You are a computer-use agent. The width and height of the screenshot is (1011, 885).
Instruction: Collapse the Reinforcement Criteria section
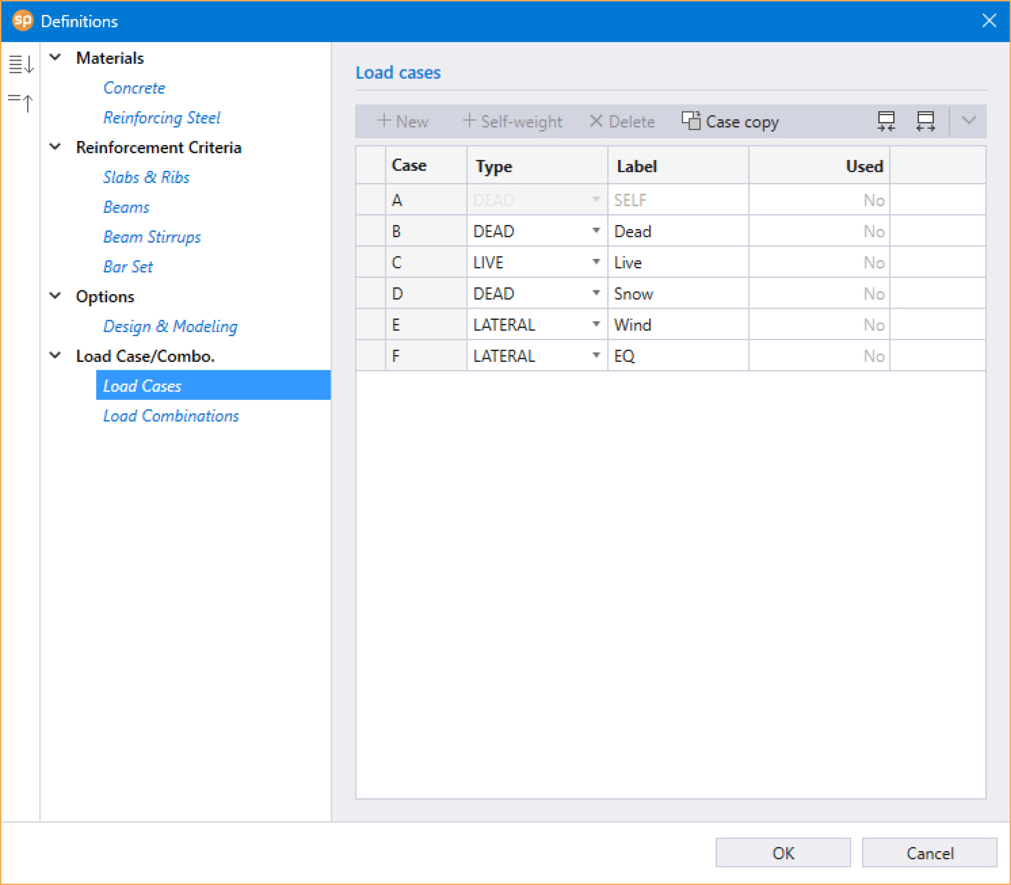[x=55, y=147]
